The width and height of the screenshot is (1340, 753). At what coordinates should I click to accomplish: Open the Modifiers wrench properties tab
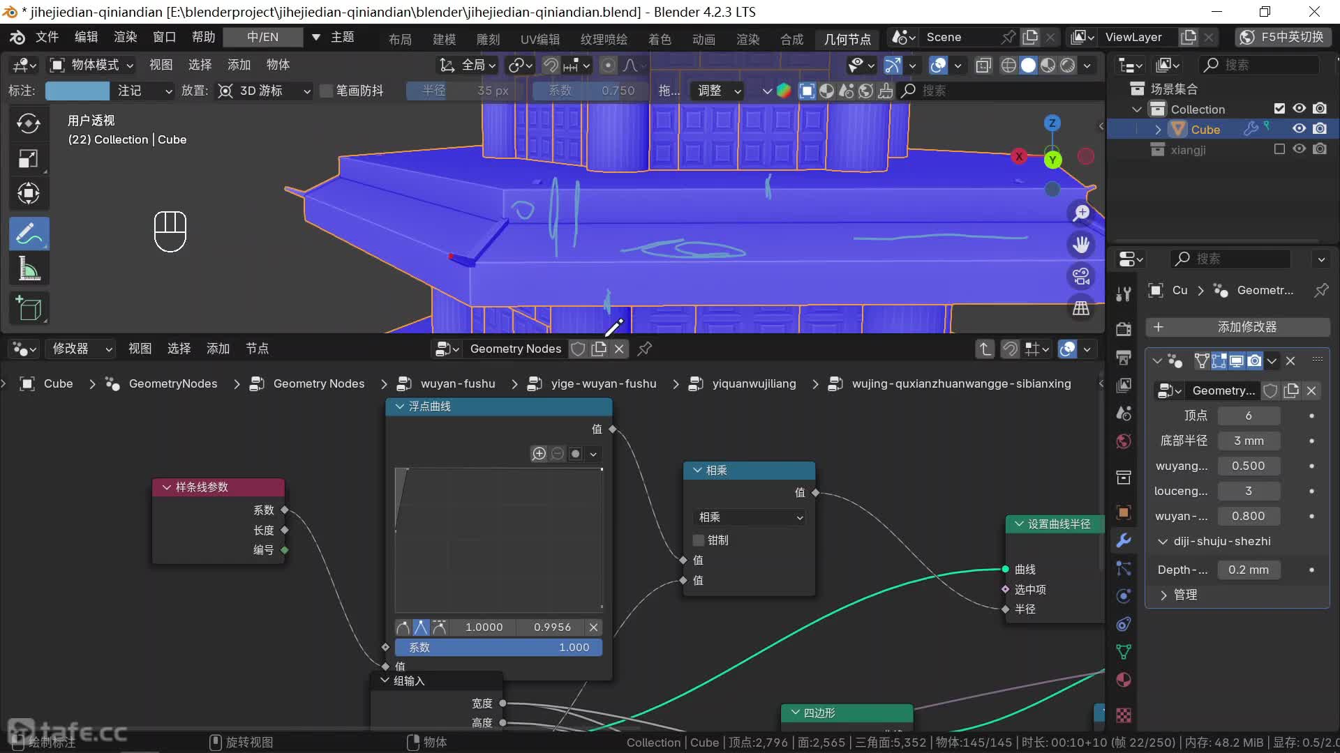(x=1124, y=540)
